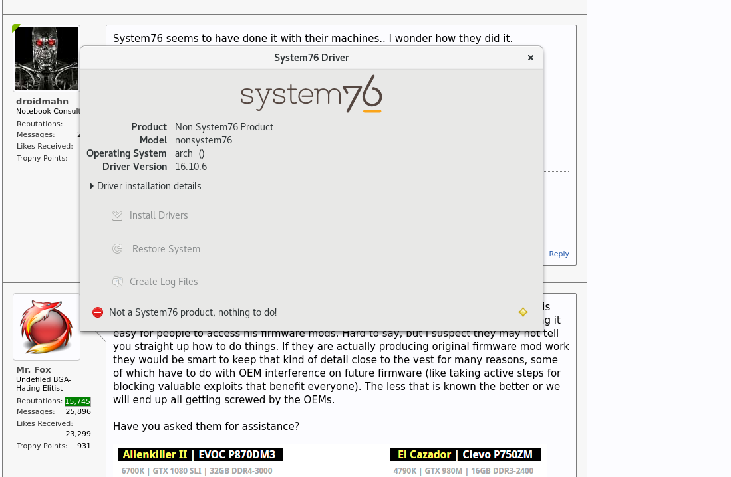Click the system76 logo in the dialog
Viewport: 731px width, 477px height.
[x=311, y=94]
